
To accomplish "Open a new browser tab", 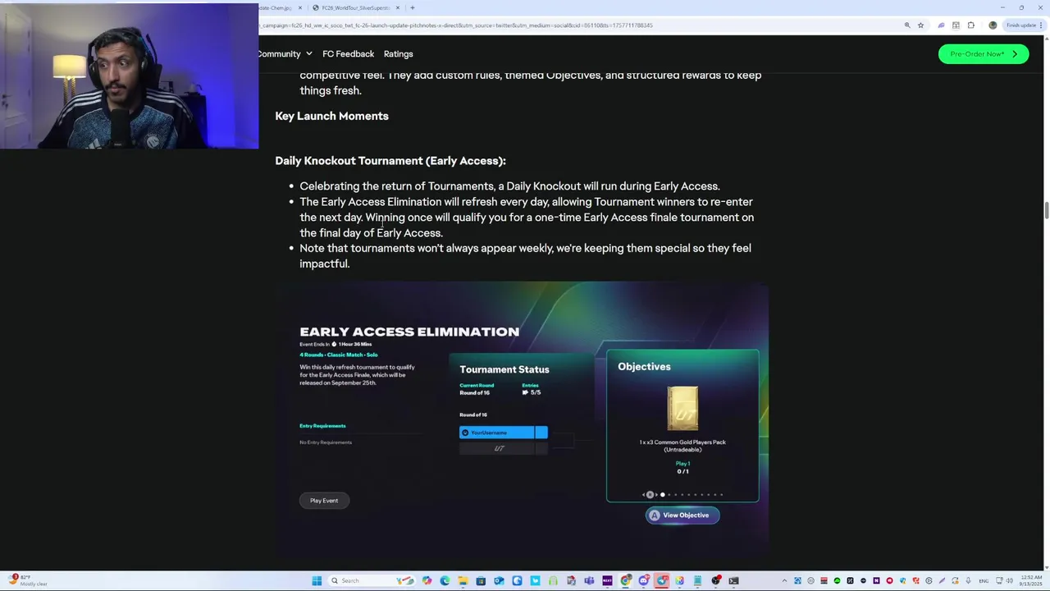I will click(412, 7).
